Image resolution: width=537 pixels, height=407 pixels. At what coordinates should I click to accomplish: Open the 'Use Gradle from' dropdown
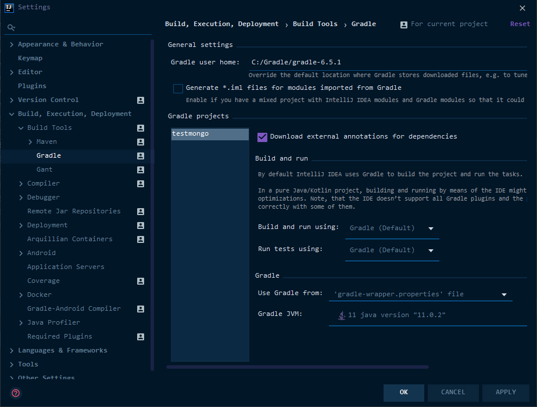click(421, 294)
